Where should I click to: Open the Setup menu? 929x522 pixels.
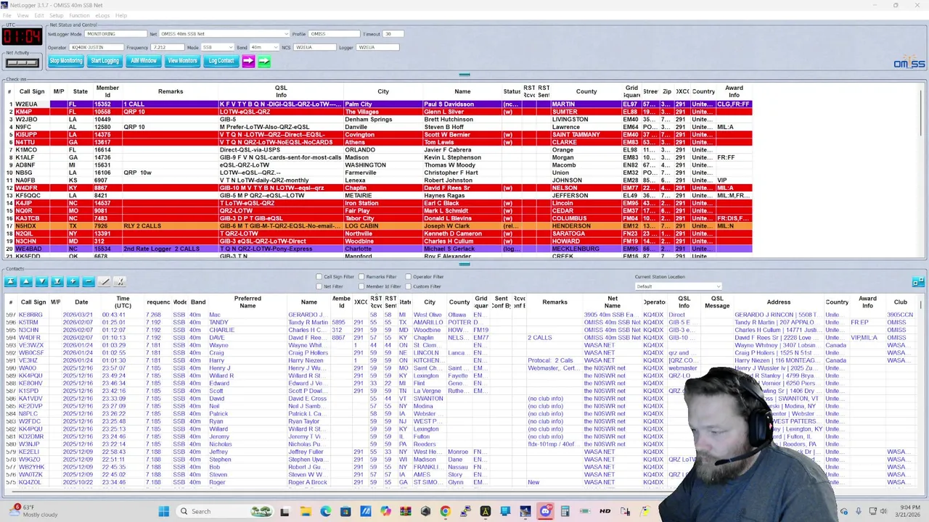(x=56, y=15)
